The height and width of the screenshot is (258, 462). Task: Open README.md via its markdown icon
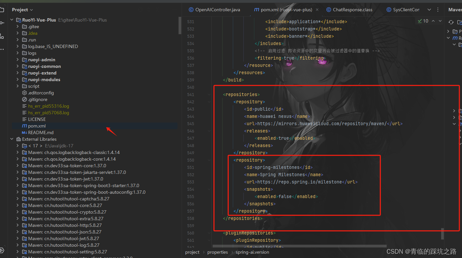tap(24, 132)
